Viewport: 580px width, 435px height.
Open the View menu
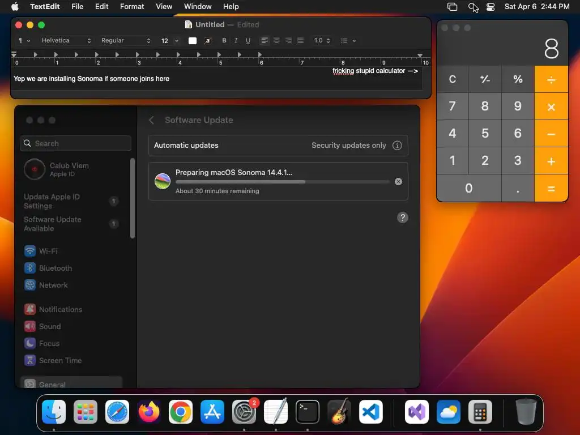164,7
